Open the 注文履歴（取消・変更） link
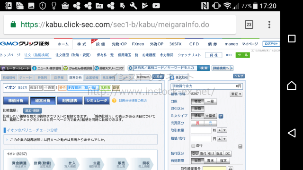This screenshot has width=303, height=170. click(73, 55)
